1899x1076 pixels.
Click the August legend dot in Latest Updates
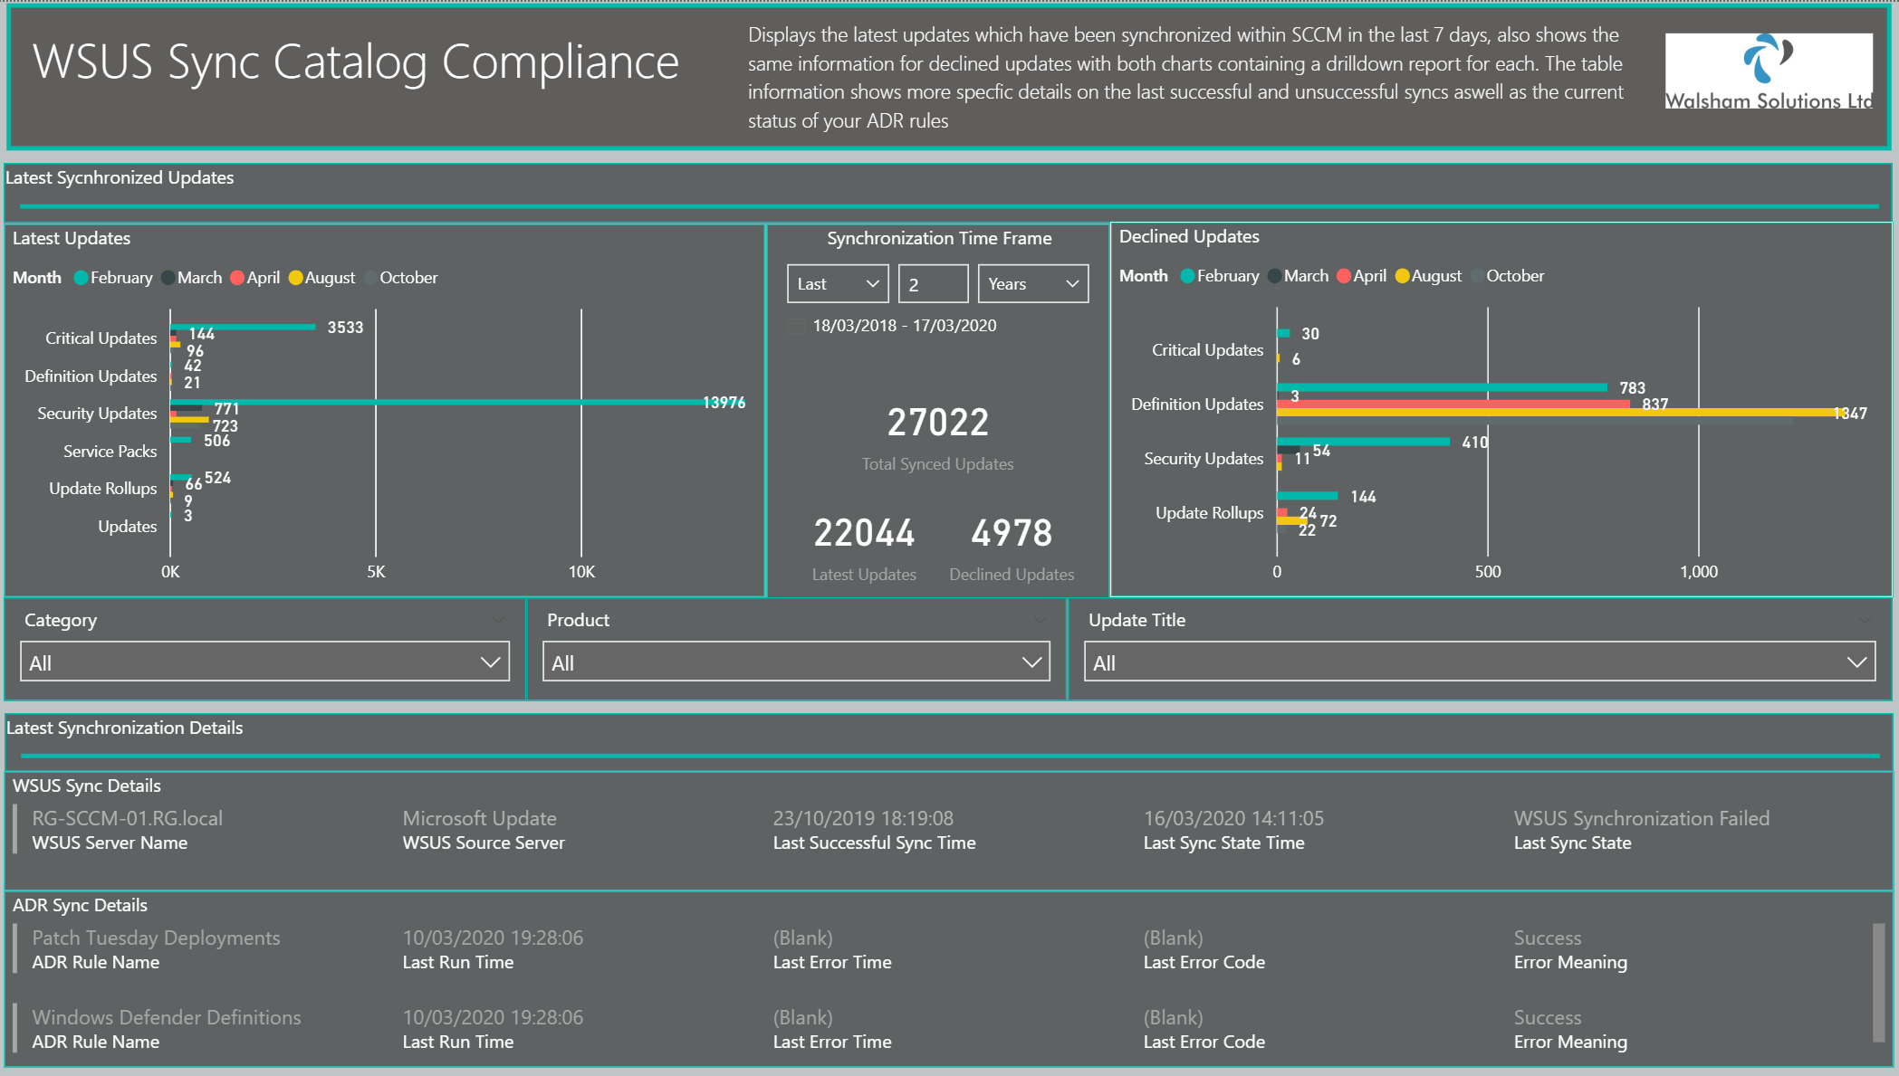(295, 278)
